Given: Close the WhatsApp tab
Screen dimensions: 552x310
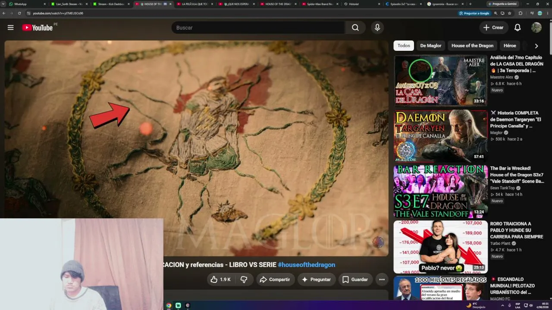Looking at the screenshot, I should (x=44, y=4).
